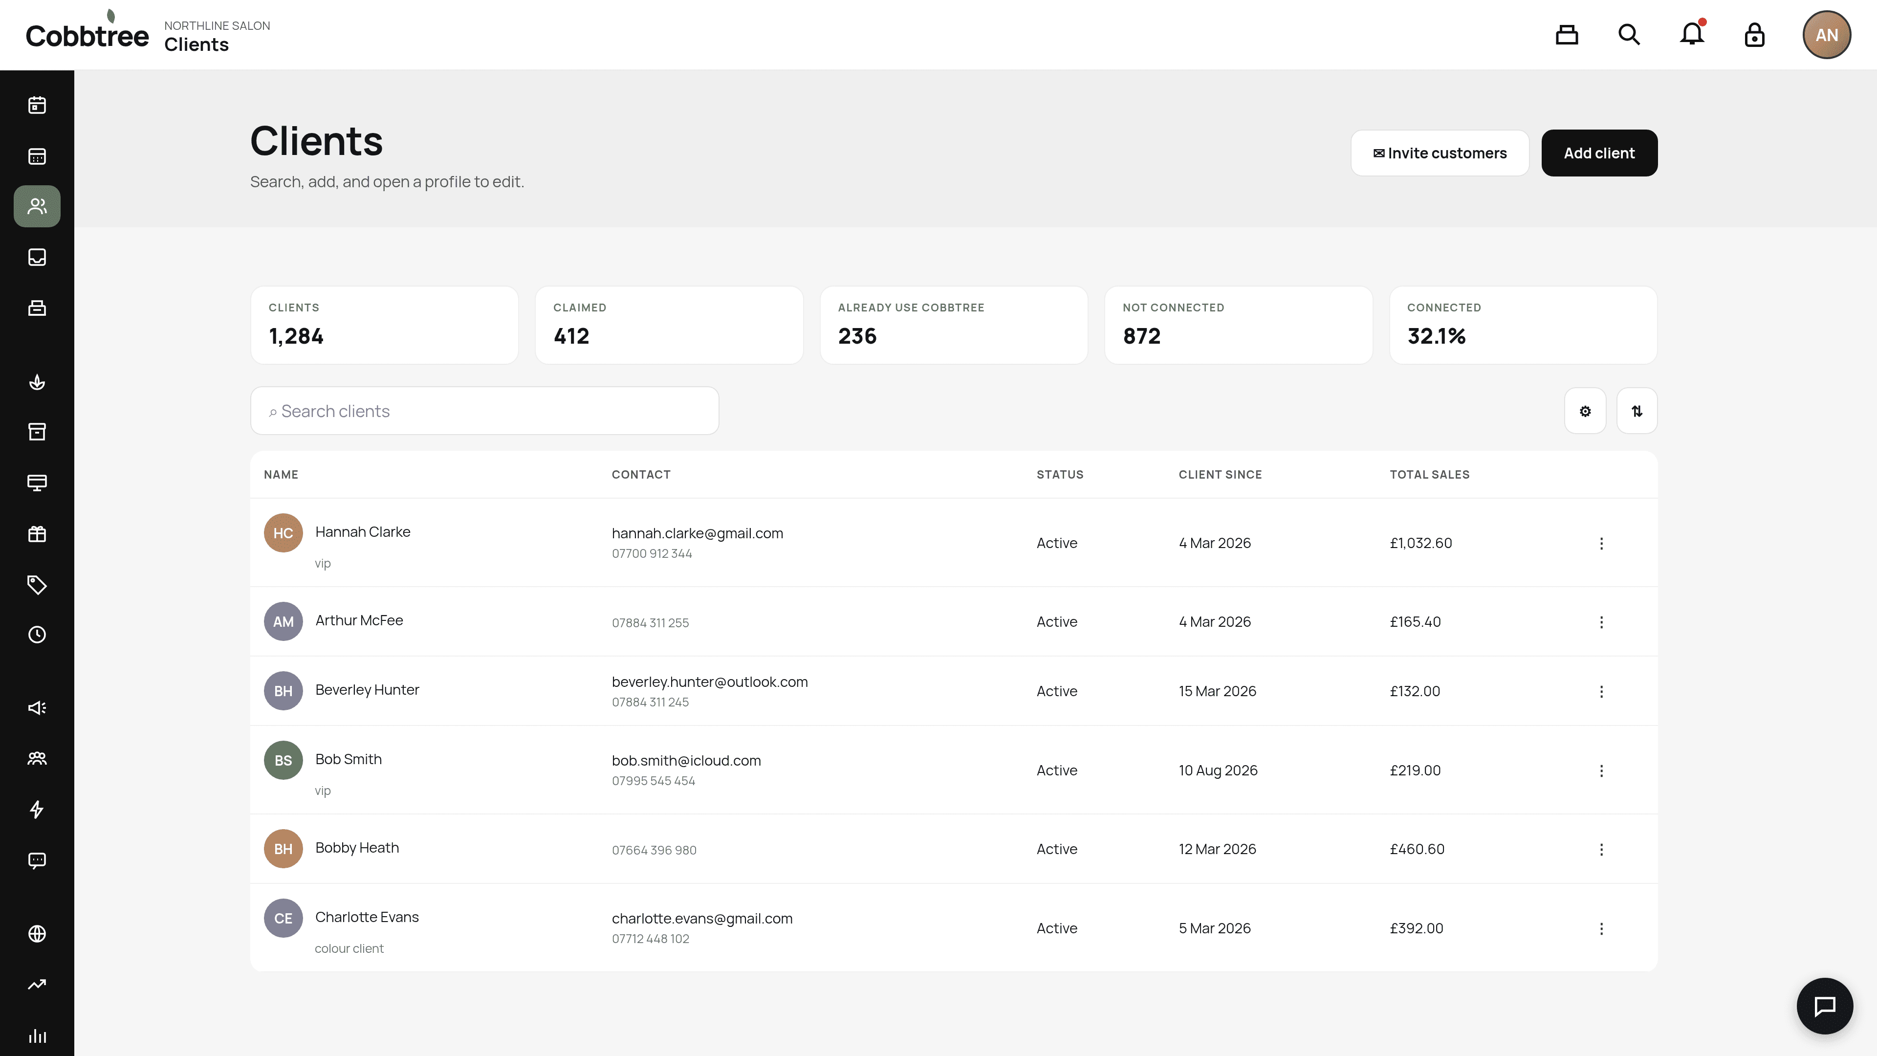Open row menu for Hannah Clarke

[1602, 543]
